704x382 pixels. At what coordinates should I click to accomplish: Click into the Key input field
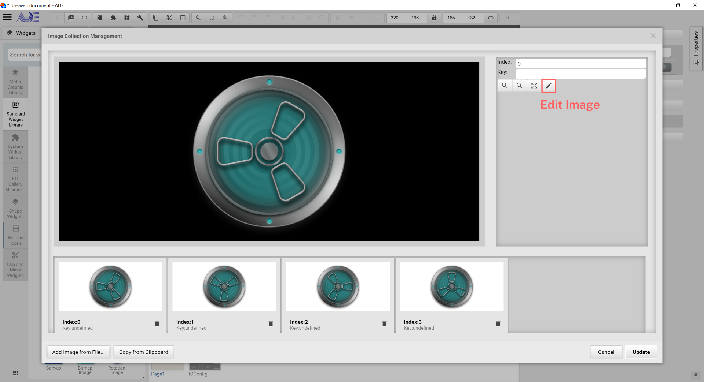580,74
